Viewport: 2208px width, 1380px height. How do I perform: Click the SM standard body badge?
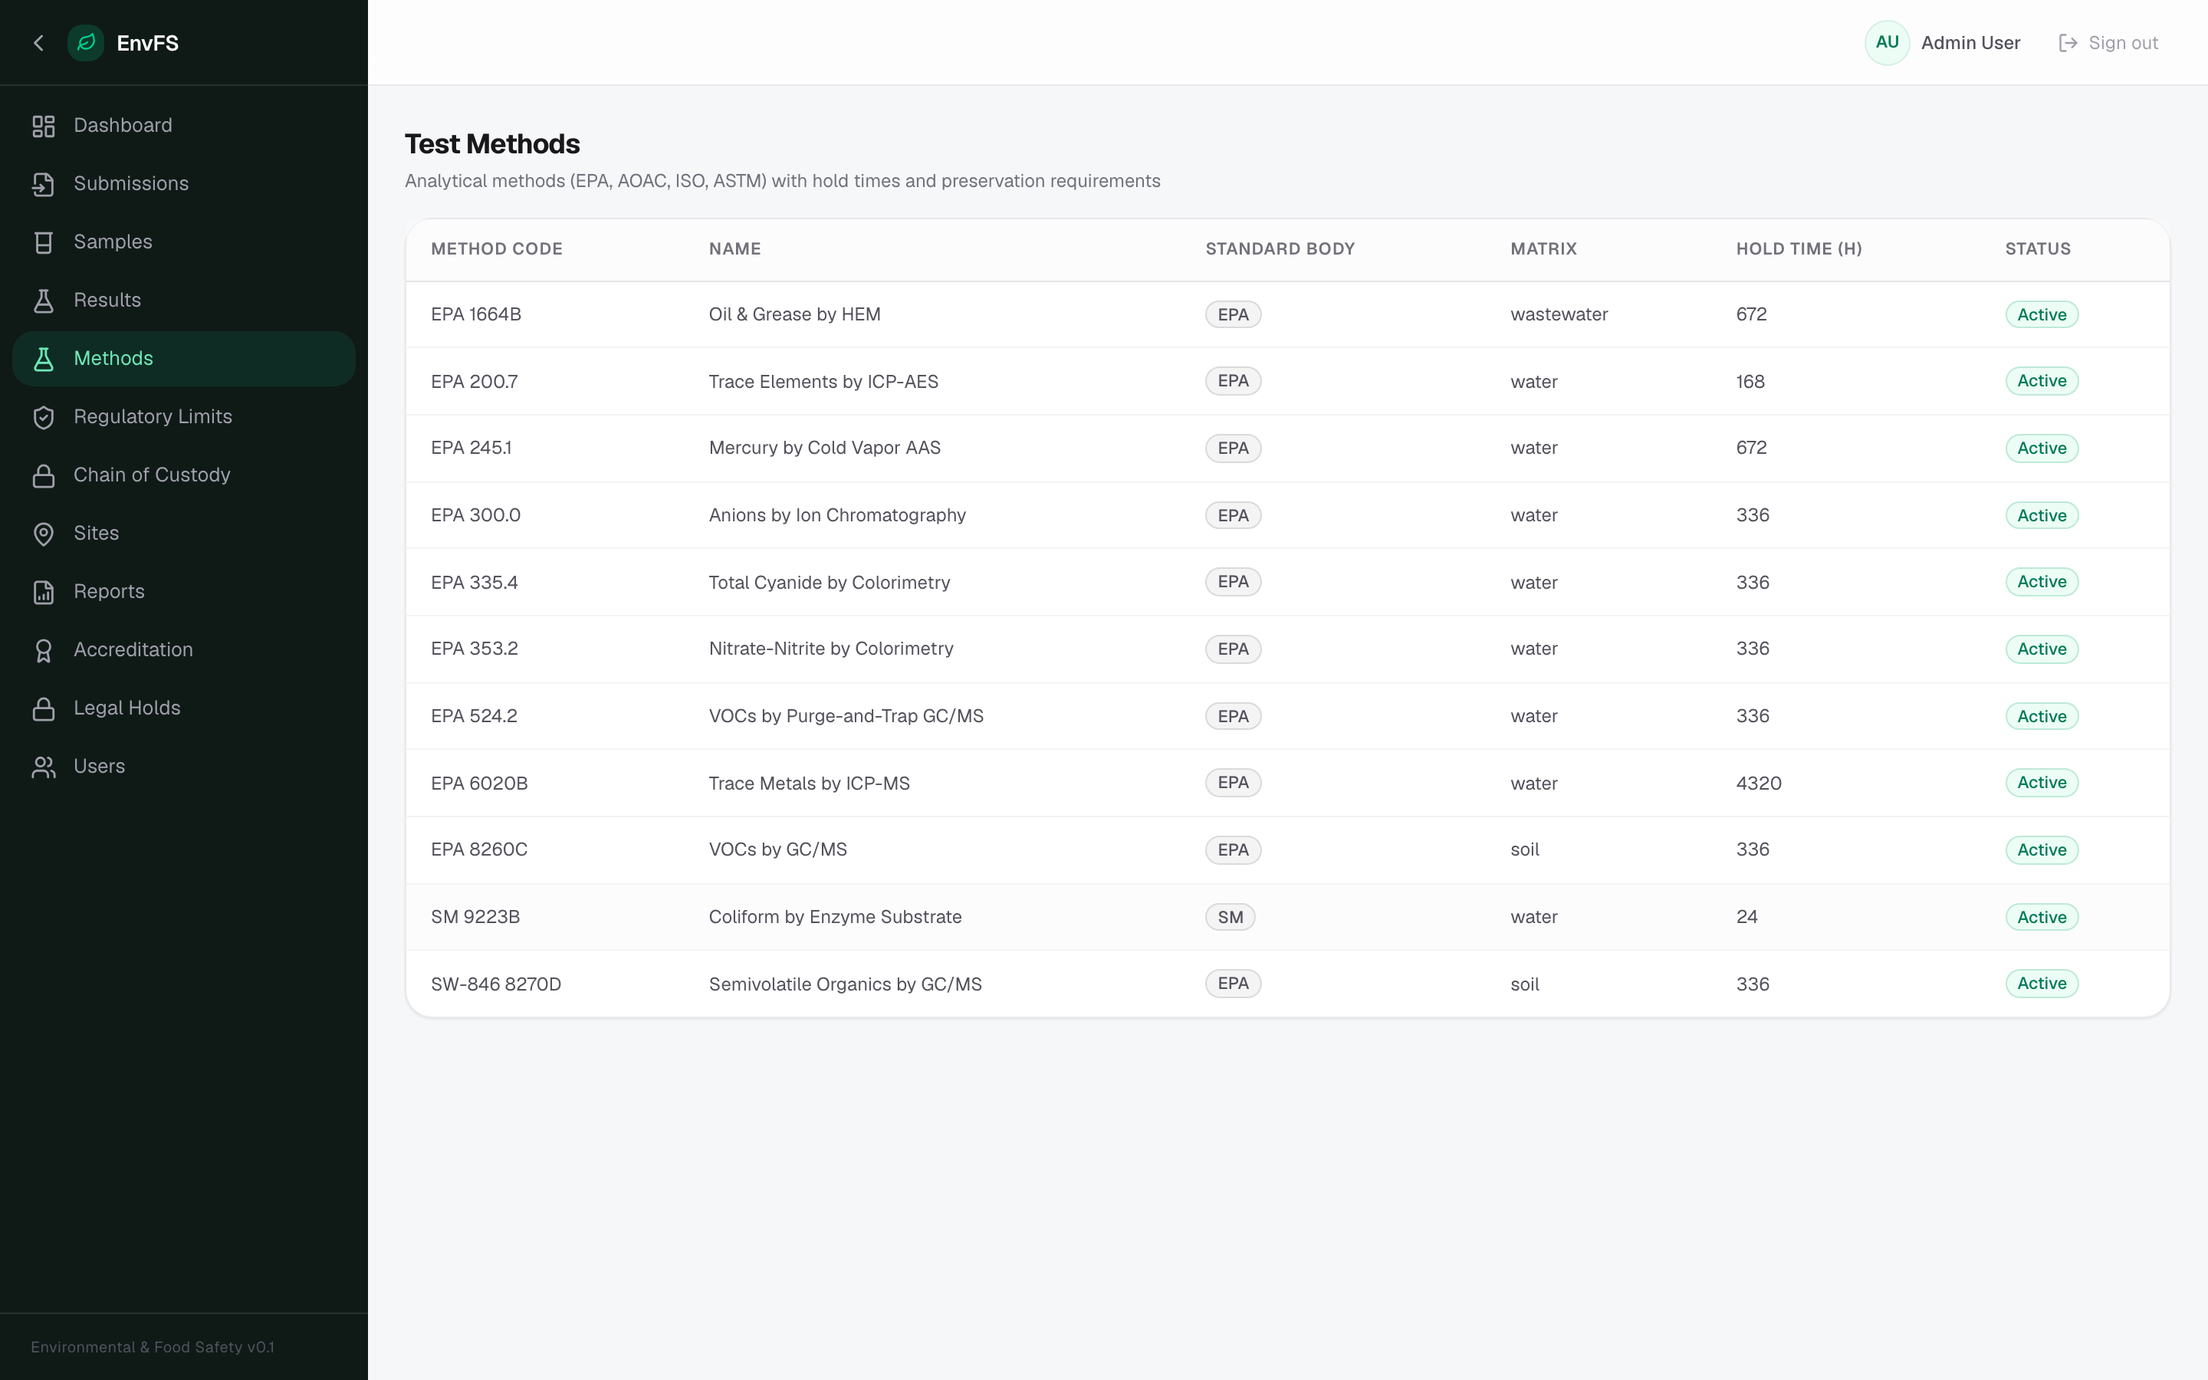coord(1230,917)
